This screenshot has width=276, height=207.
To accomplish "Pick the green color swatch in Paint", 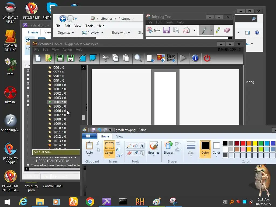I will [x=261, y=143].
